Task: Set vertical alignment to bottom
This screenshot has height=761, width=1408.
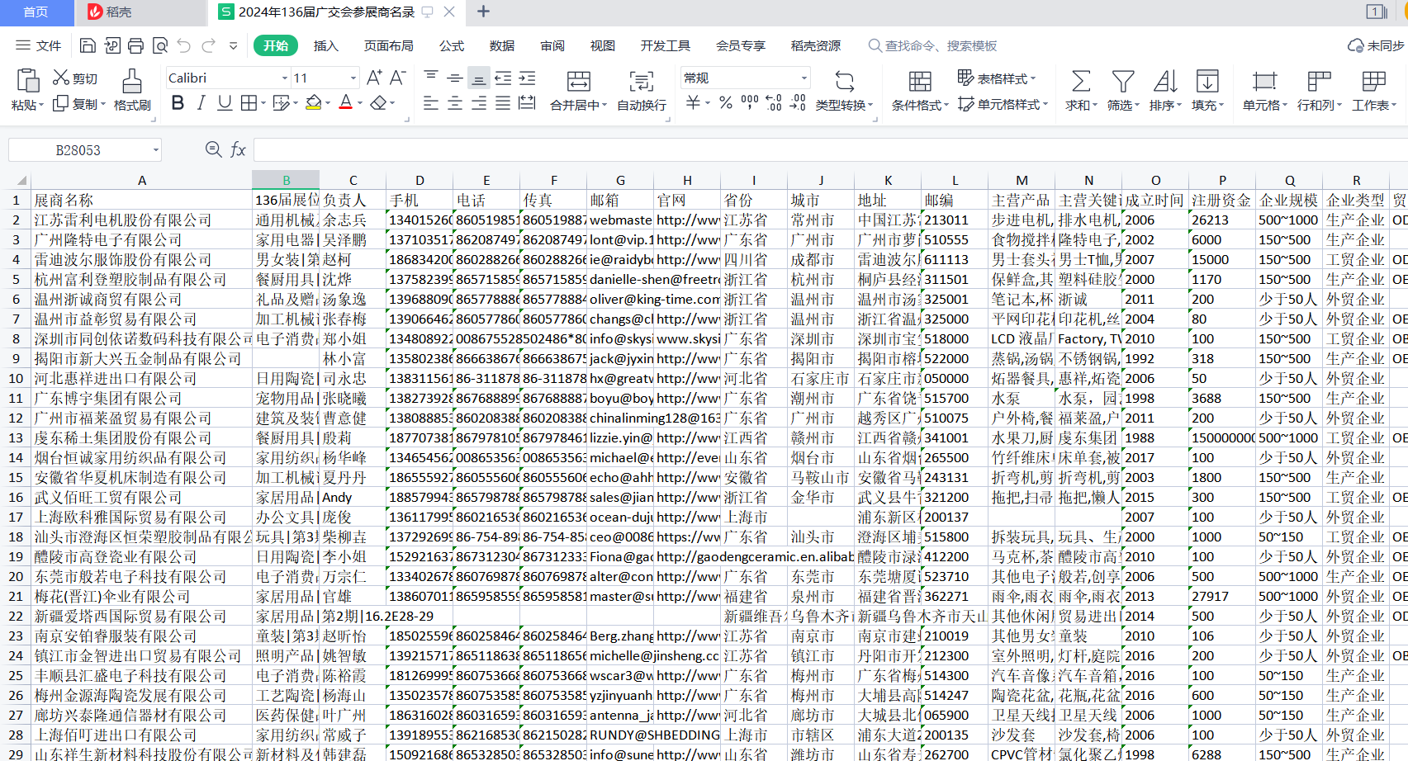Action: click(478, 78)
